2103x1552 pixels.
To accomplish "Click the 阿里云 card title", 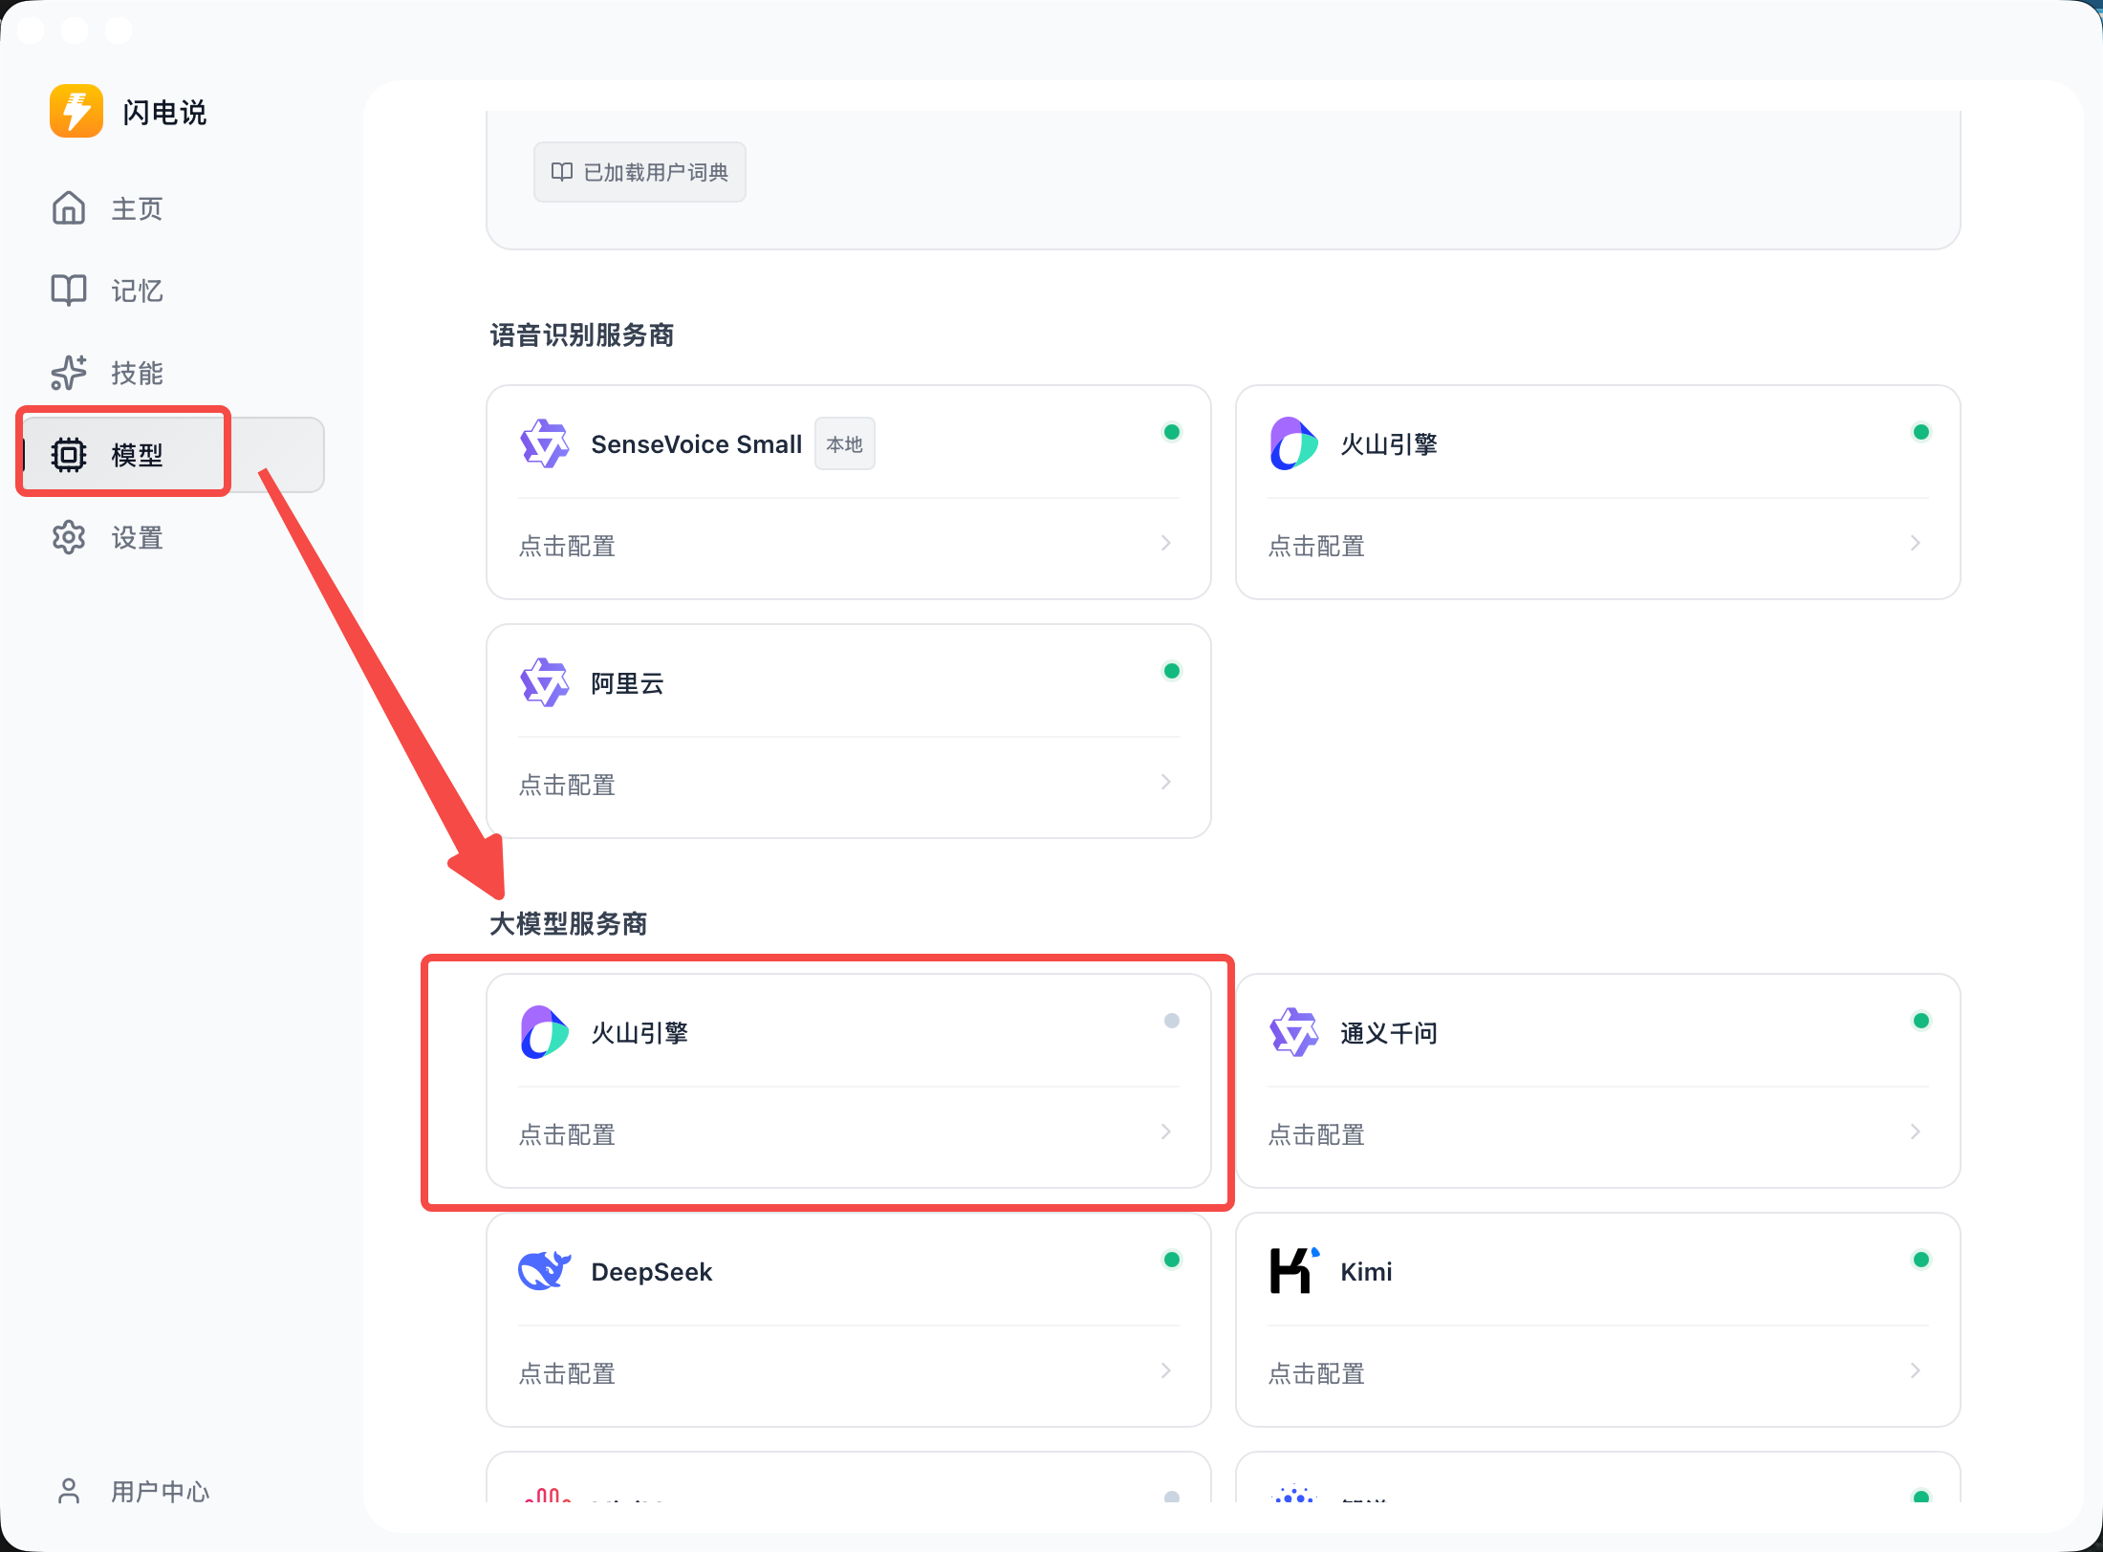I will tap(627, 683).
